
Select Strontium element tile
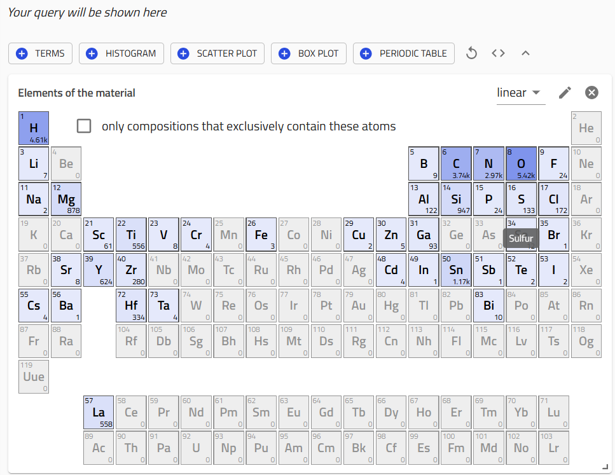66,270
